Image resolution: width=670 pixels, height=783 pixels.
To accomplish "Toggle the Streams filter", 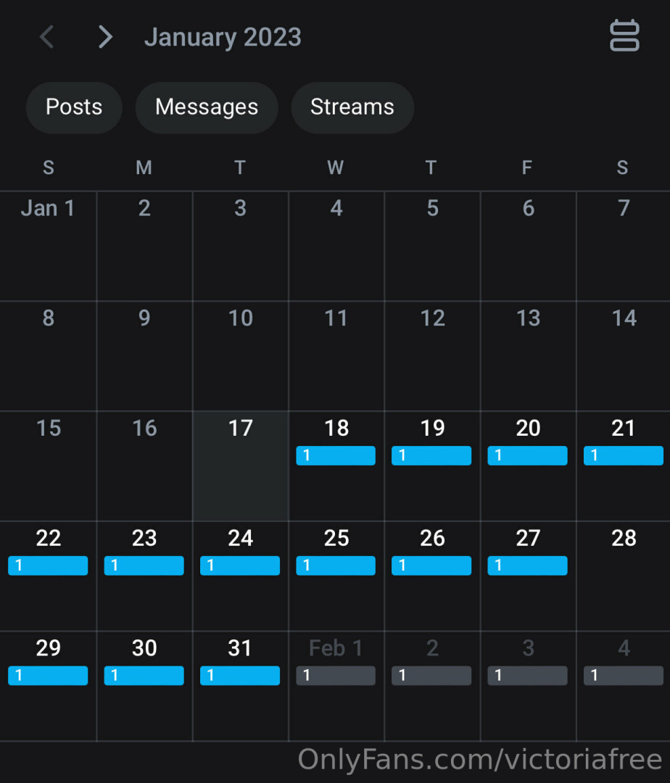I will (x=352, y=107).
